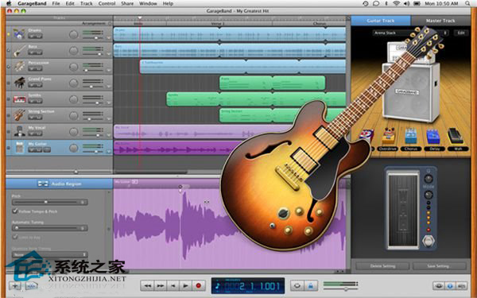The image size is (477, 298).
Task: Select the Grand Piano track icon
Action: point(19,83)
